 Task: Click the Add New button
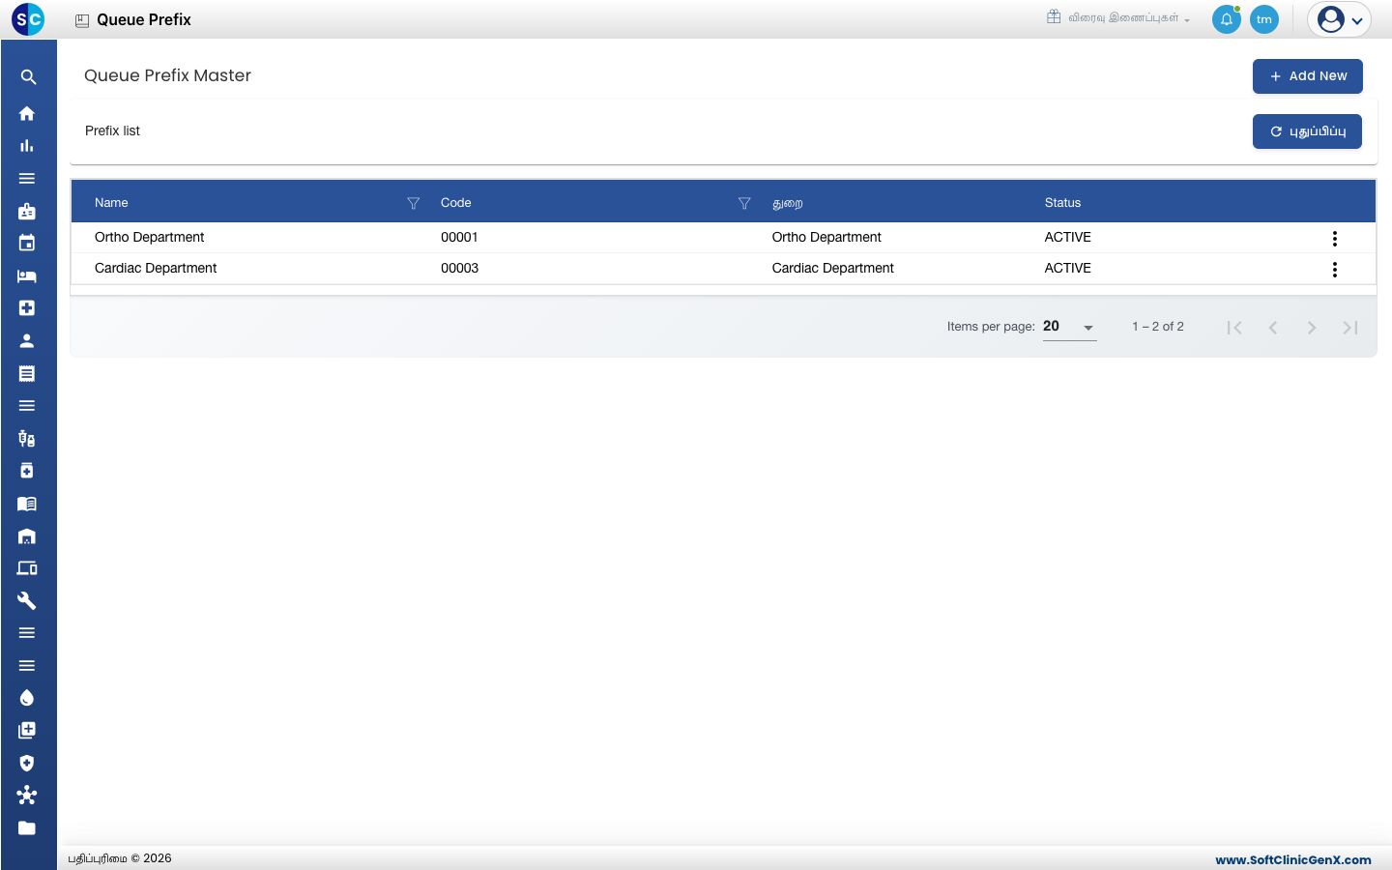coord(1308,76)
